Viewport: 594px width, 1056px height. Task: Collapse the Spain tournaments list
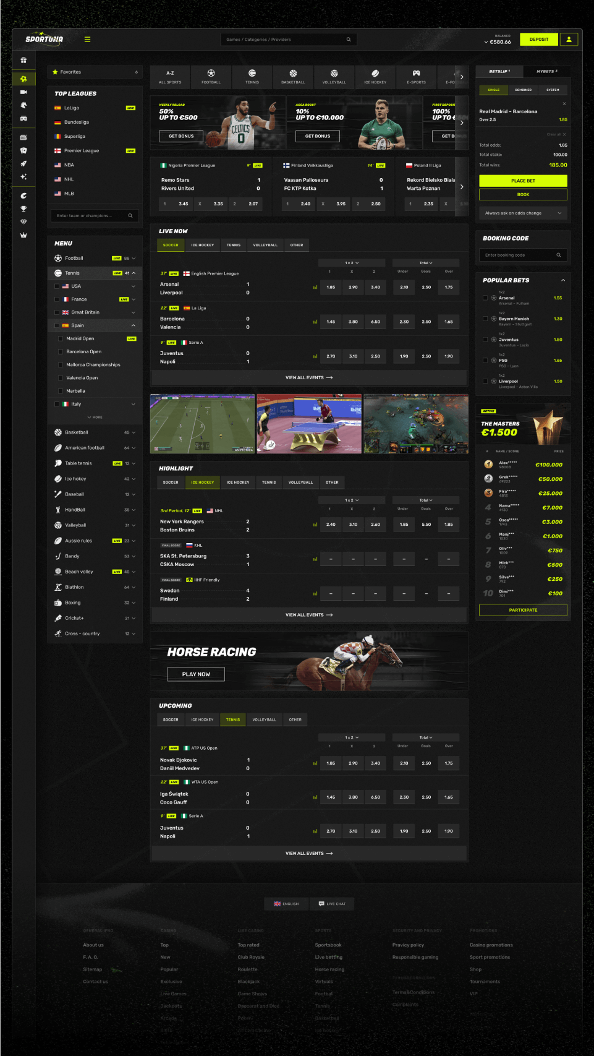[133, 325]
